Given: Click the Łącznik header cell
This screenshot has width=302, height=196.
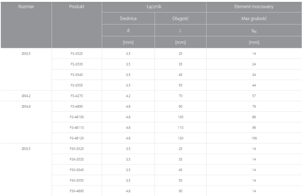Looking at the screenshot, I should (x=154, y=7).
